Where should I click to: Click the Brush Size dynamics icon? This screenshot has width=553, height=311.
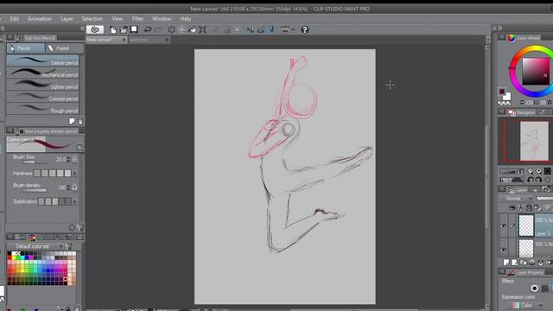click(x=74, y=159)
